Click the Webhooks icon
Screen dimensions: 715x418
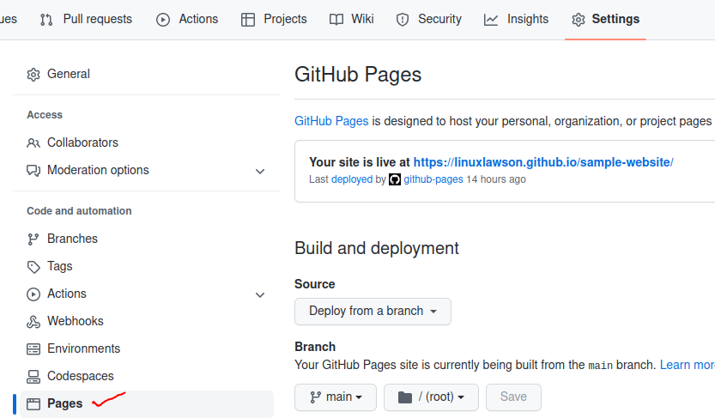point(33,322)
